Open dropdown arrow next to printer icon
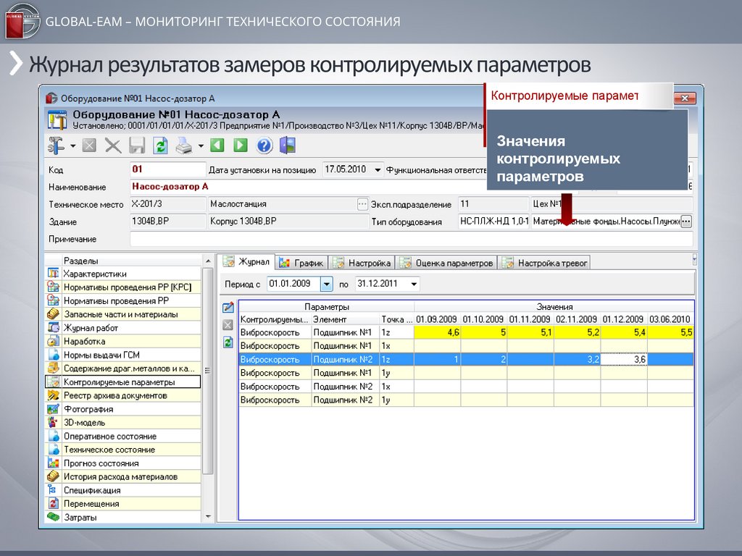Screen dimensions: 742x556 [x=201, y=146]
